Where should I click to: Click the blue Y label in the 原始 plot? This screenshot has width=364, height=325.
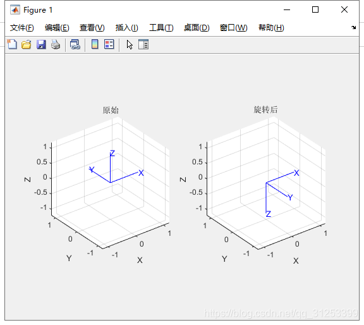92,169
